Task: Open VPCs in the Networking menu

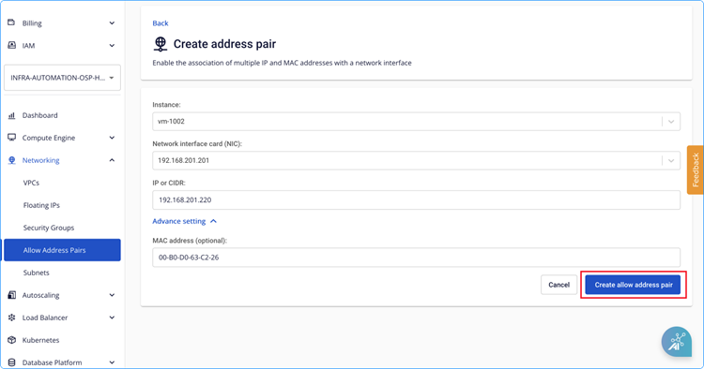Action: pyautogui.click(x=31, y=183)
